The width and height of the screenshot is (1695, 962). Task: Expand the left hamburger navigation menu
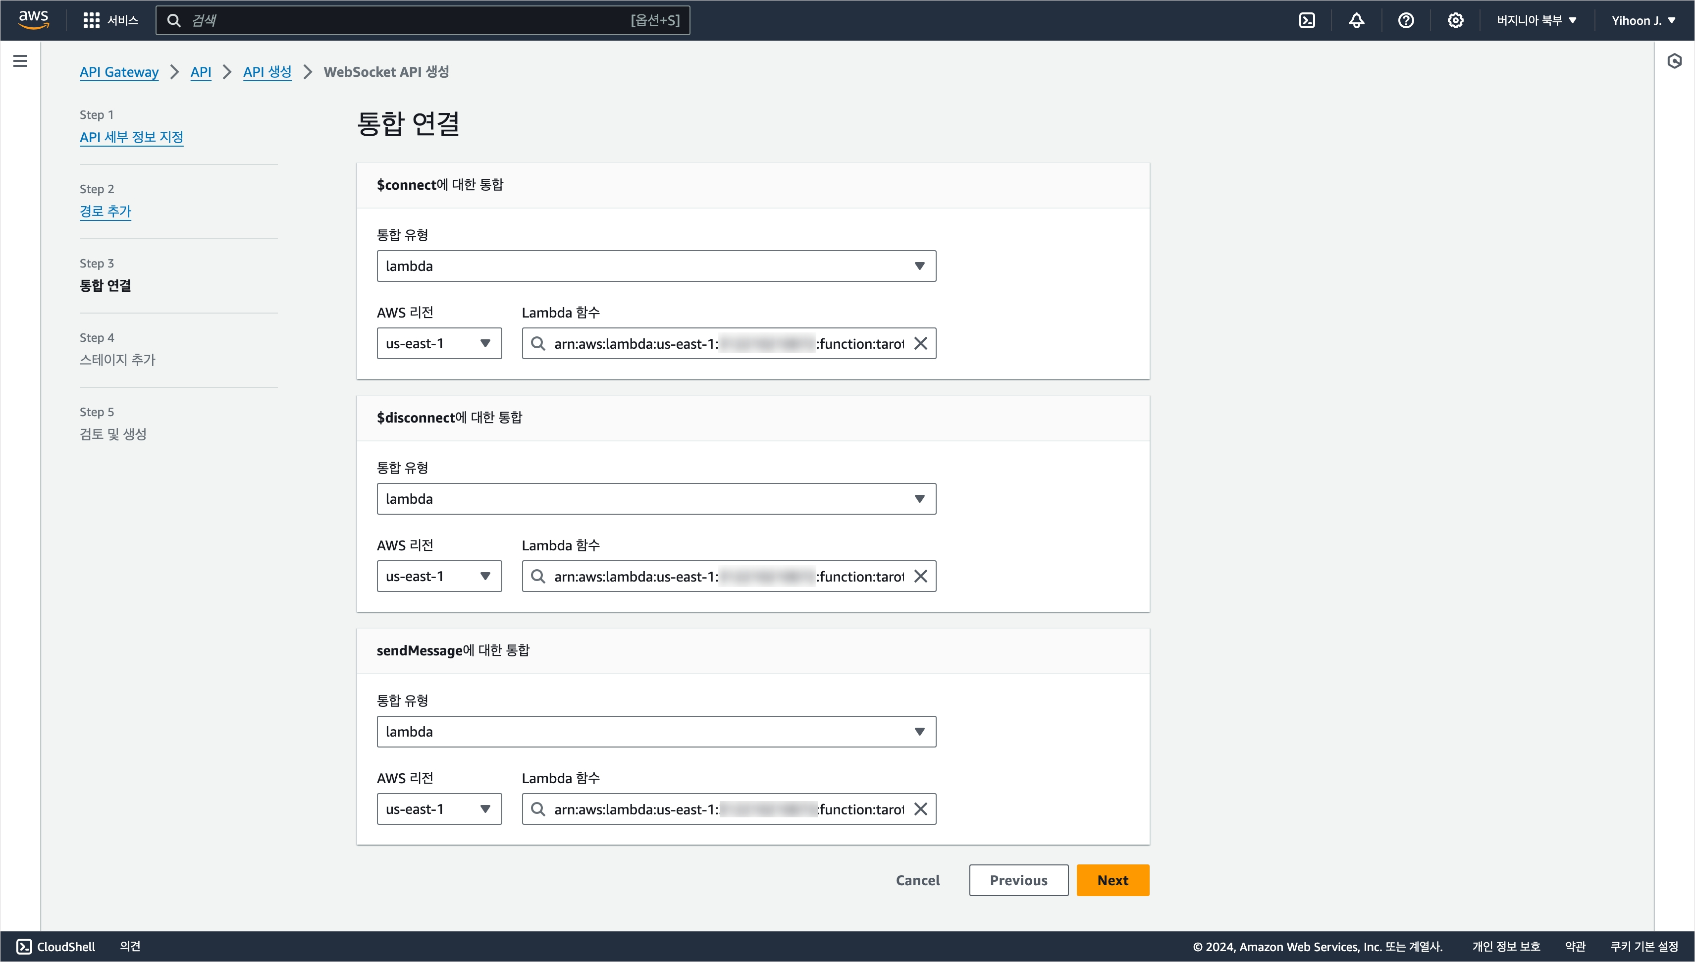pyautogui.click(x=20, y=61)
